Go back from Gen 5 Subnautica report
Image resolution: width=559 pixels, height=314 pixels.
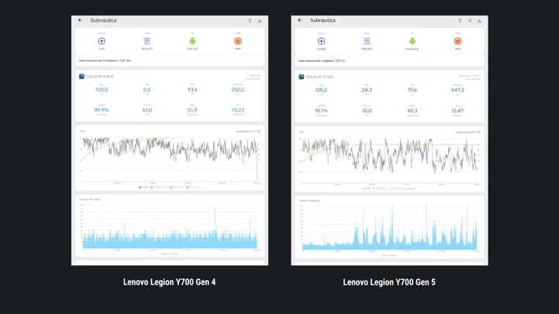coord(300,20)
